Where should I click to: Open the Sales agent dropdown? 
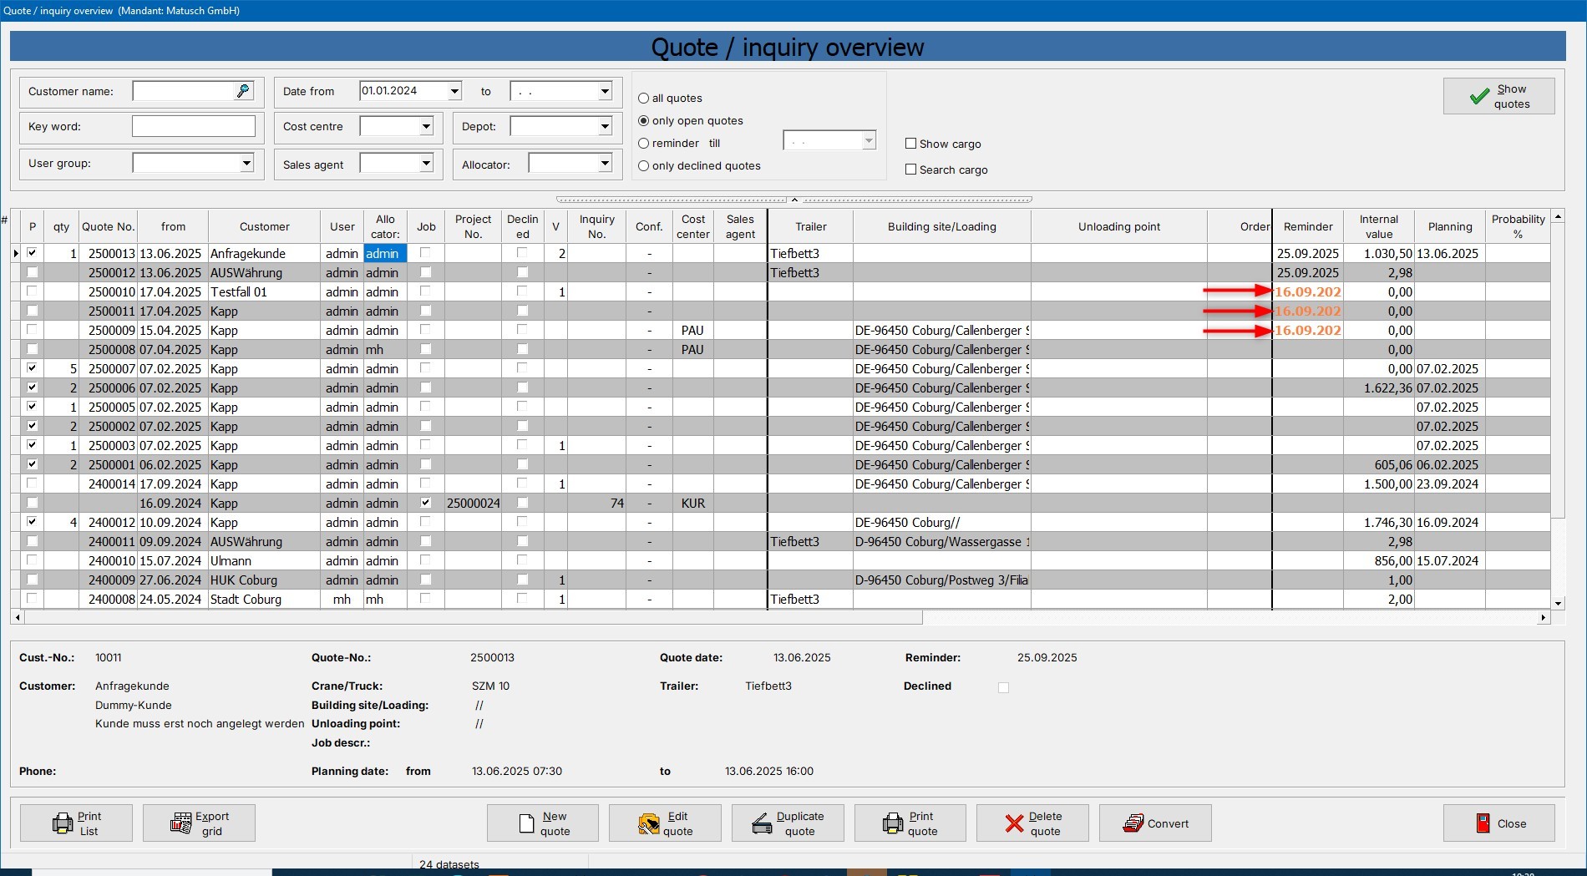(x=426, y=164)
